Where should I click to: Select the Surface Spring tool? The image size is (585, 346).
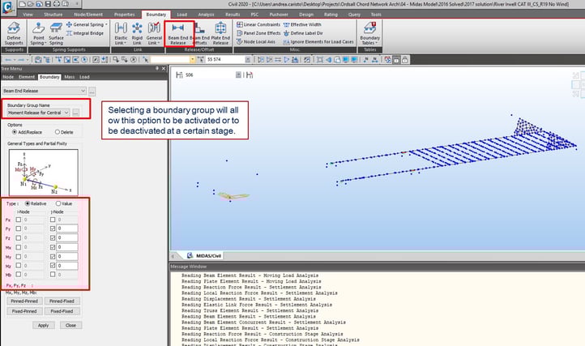56,33
